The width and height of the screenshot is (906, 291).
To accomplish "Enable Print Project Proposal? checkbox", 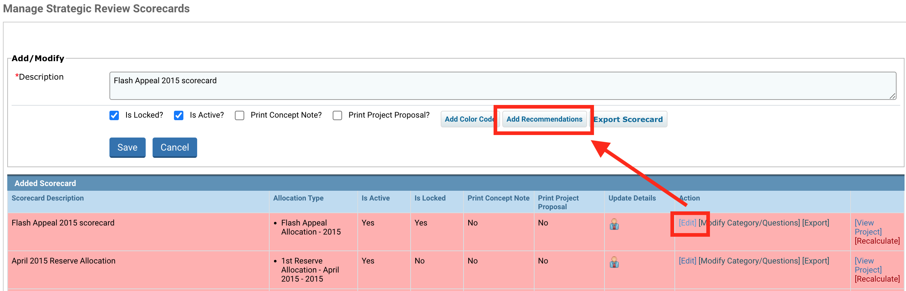I will [x=337, y=115].
